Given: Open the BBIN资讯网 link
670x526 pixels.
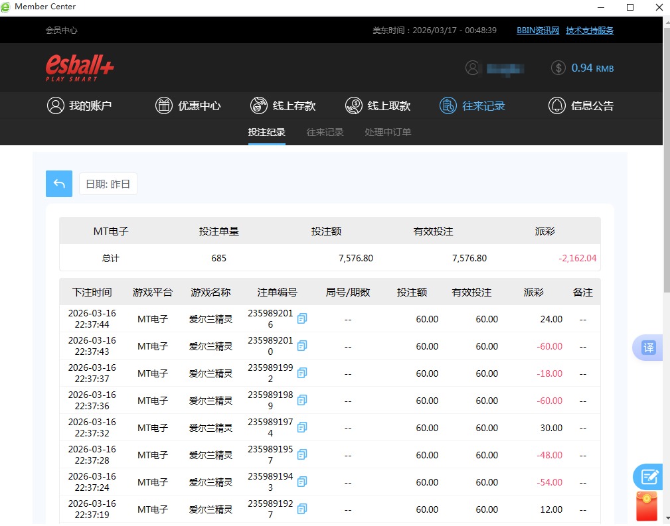Looking at the screenshot, I should pyautogui.click(x=537, y=30).
